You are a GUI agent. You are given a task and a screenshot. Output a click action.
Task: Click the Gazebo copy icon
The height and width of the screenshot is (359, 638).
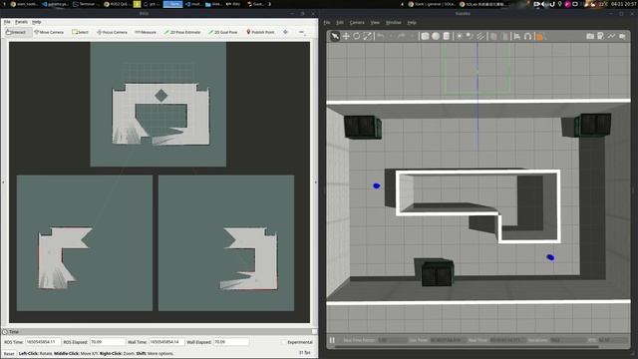point(493,36)
